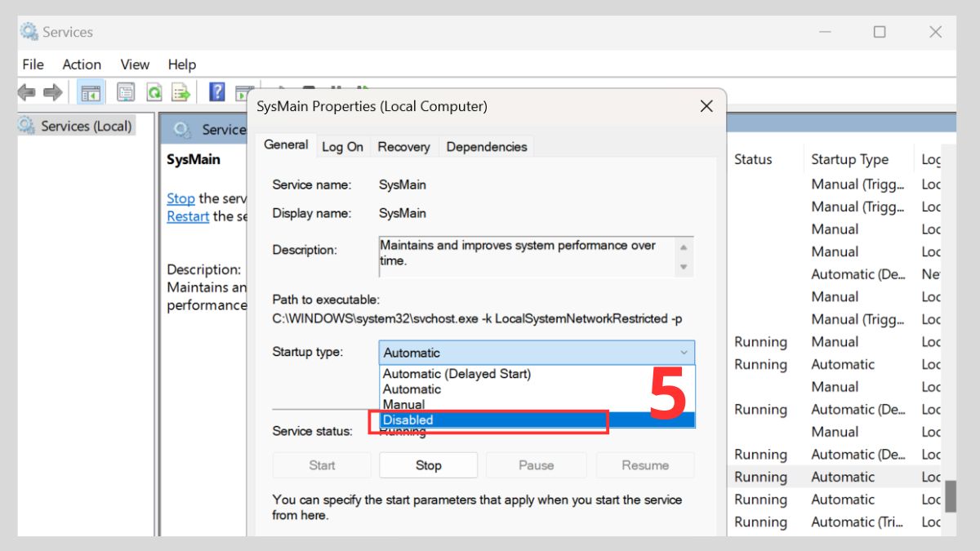The width and height of the screenshot is (980, 551).
Task: Choose Automatic (Delayed Start) option
Action: 537,374
